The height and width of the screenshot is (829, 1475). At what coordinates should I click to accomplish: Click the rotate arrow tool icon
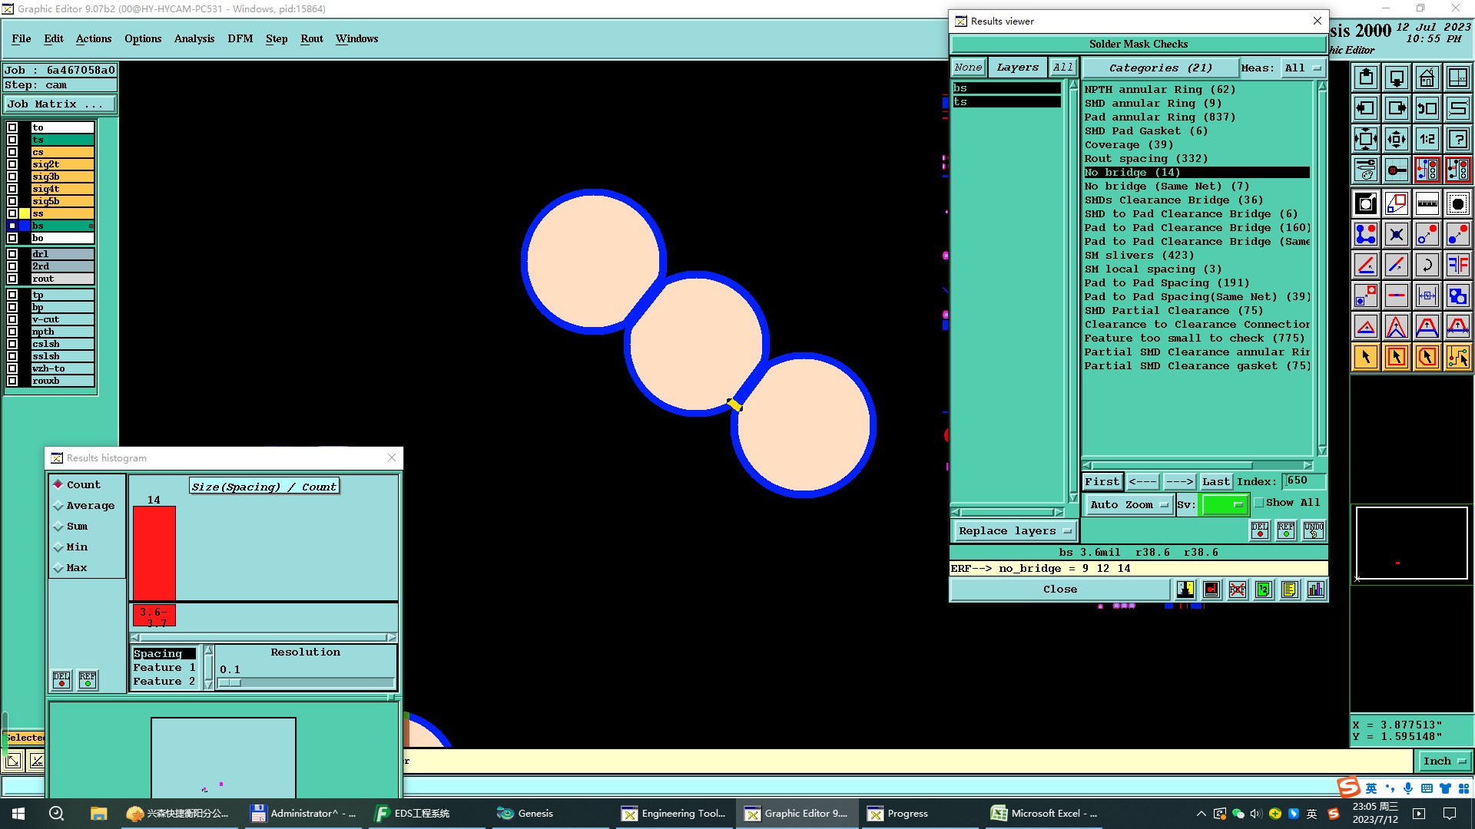click(1427, 265)
